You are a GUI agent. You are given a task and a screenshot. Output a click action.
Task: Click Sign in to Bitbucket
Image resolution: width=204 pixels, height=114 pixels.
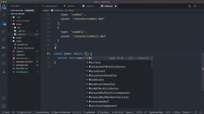61,112
